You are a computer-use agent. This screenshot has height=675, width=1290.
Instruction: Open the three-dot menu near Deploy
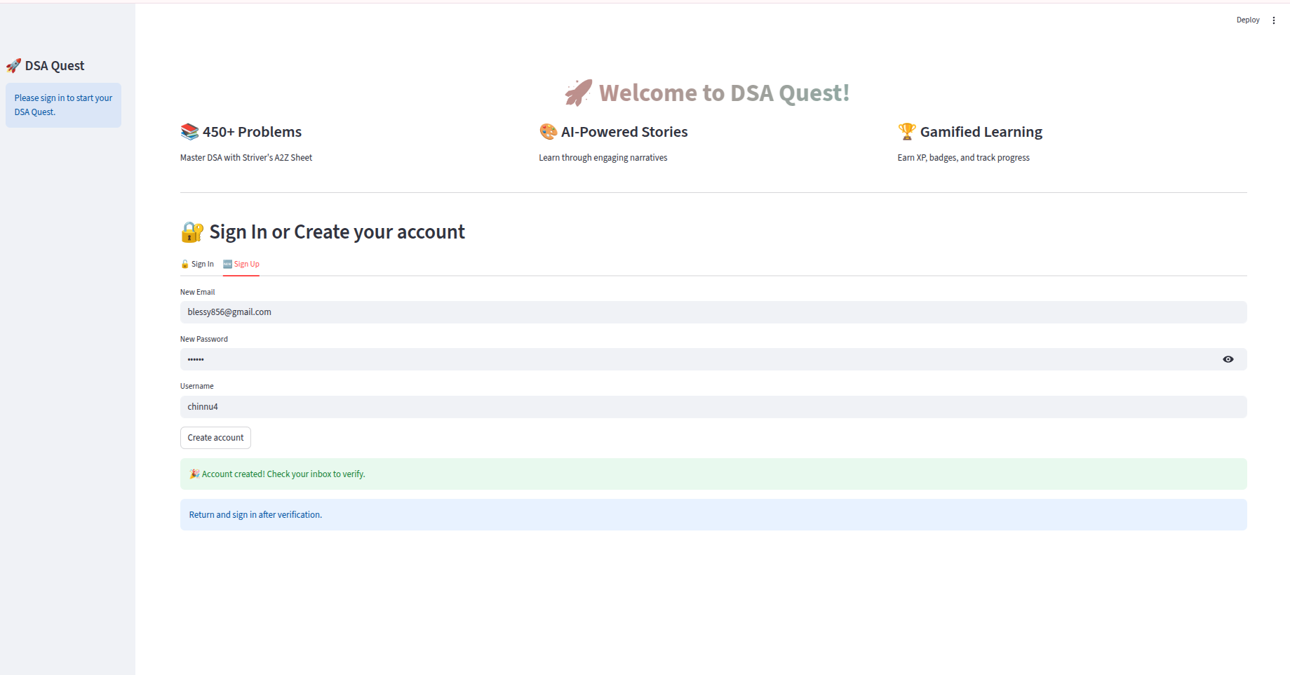(1275, 20)
